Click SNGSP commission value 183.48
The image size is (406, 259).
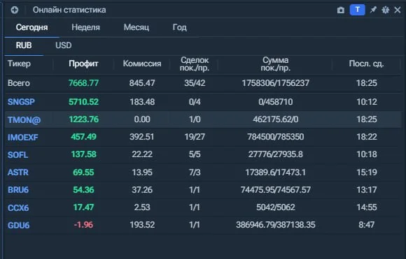coord(142,102)
